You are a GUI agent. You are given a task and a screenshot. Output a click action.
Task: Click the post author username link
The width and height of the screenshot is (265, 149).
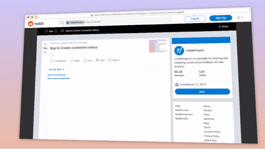click(66, 43)
